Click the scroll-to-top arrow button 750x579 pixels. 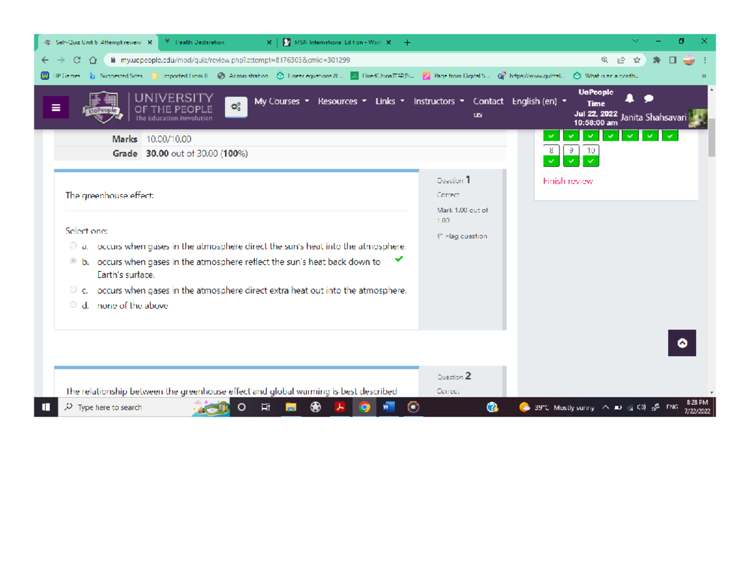[x=682, y=343]
